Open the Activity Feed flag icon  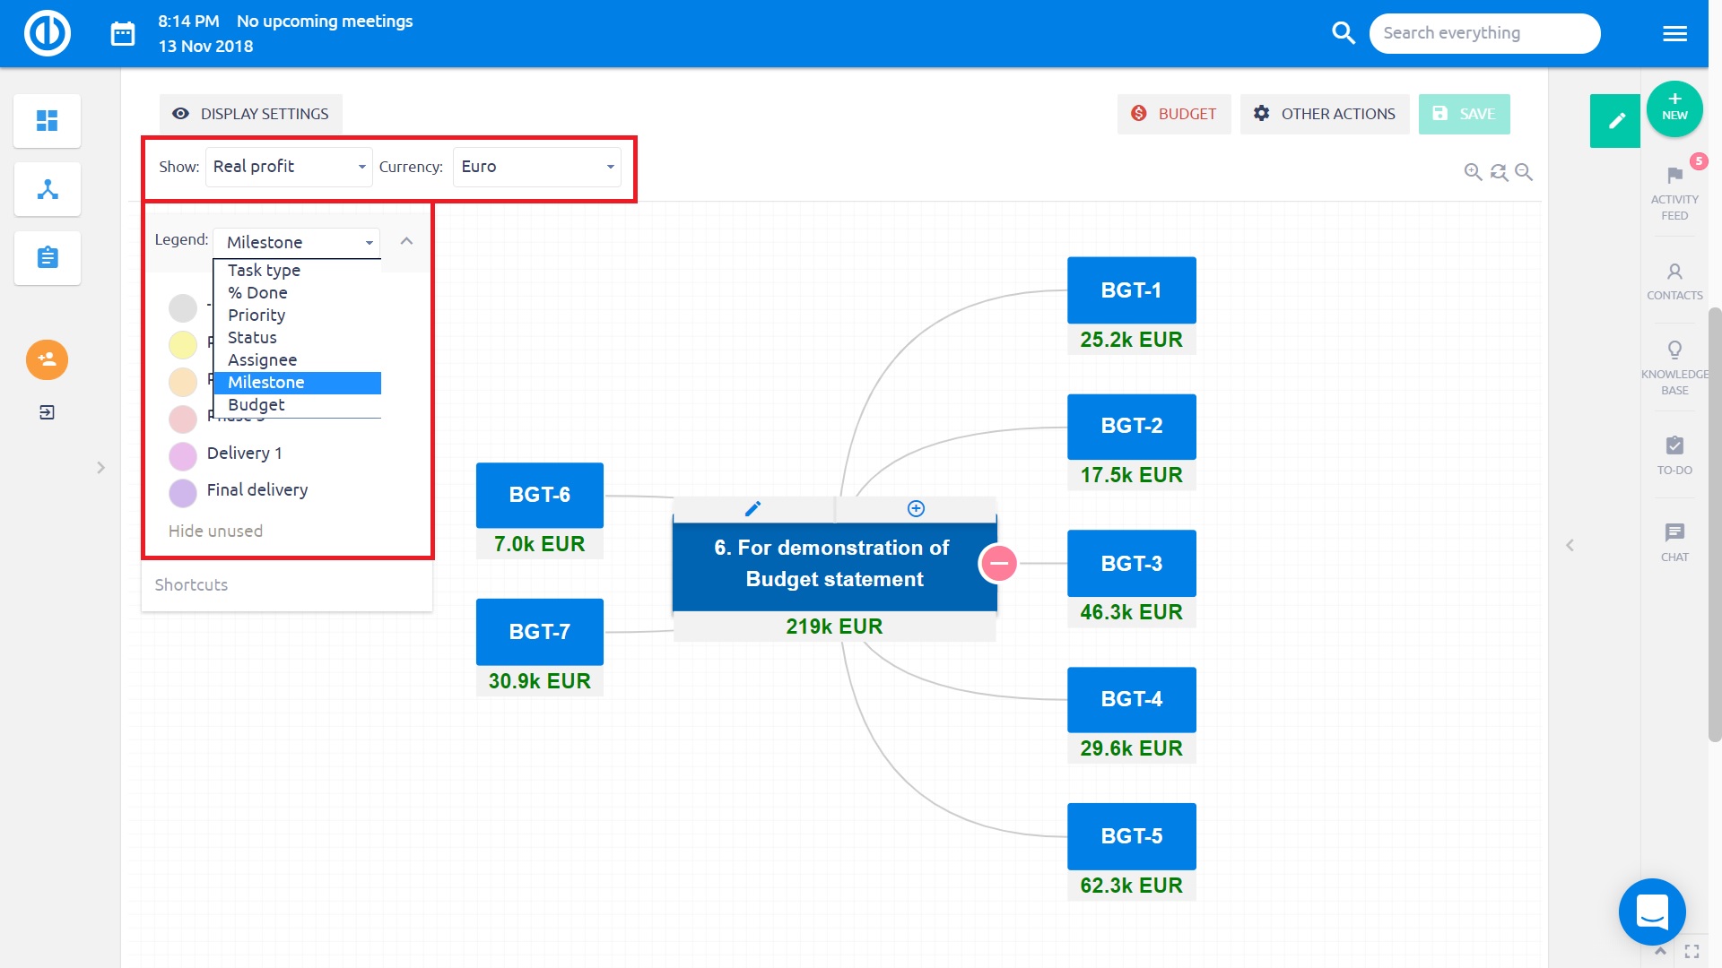[x=1674, y=176]
